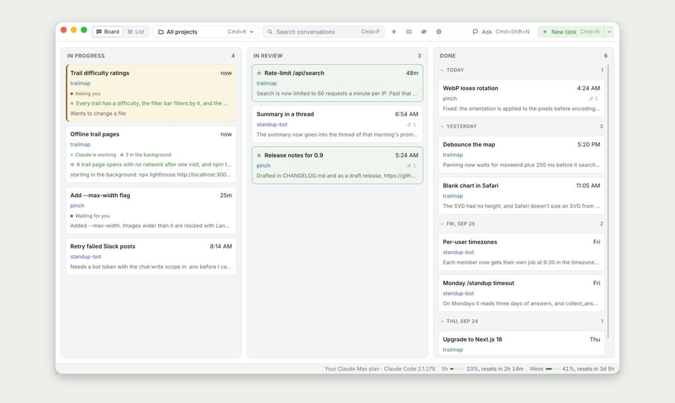Open the Monday /standup timeout task
This screenshot has height=403, width=675.
coord(521,293)
